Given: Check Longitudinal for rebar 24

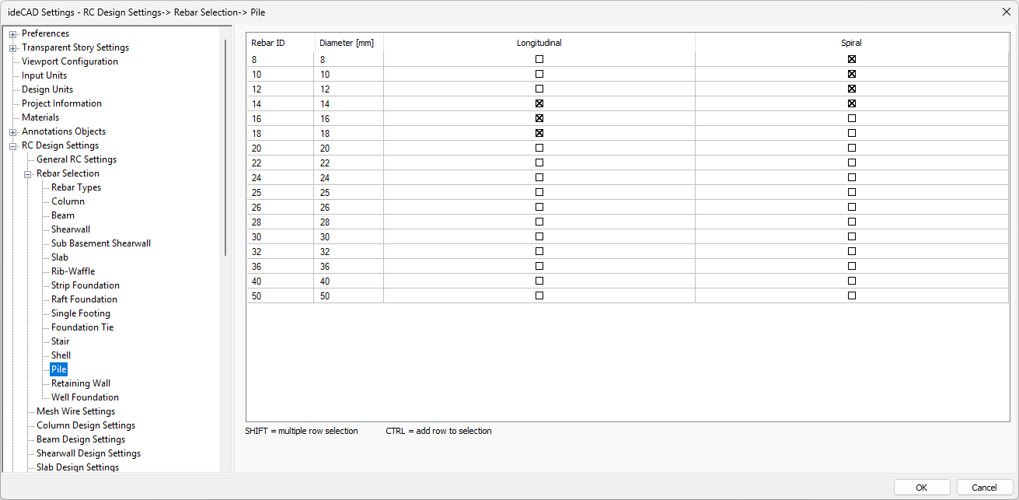Looking at the screenshot, I should [x=539, y=177].
